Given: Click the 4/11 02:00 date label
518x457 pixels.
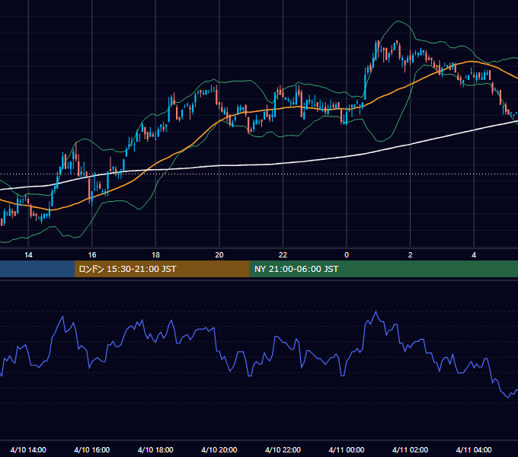Looking at the screenshot, I should point(411,449).
